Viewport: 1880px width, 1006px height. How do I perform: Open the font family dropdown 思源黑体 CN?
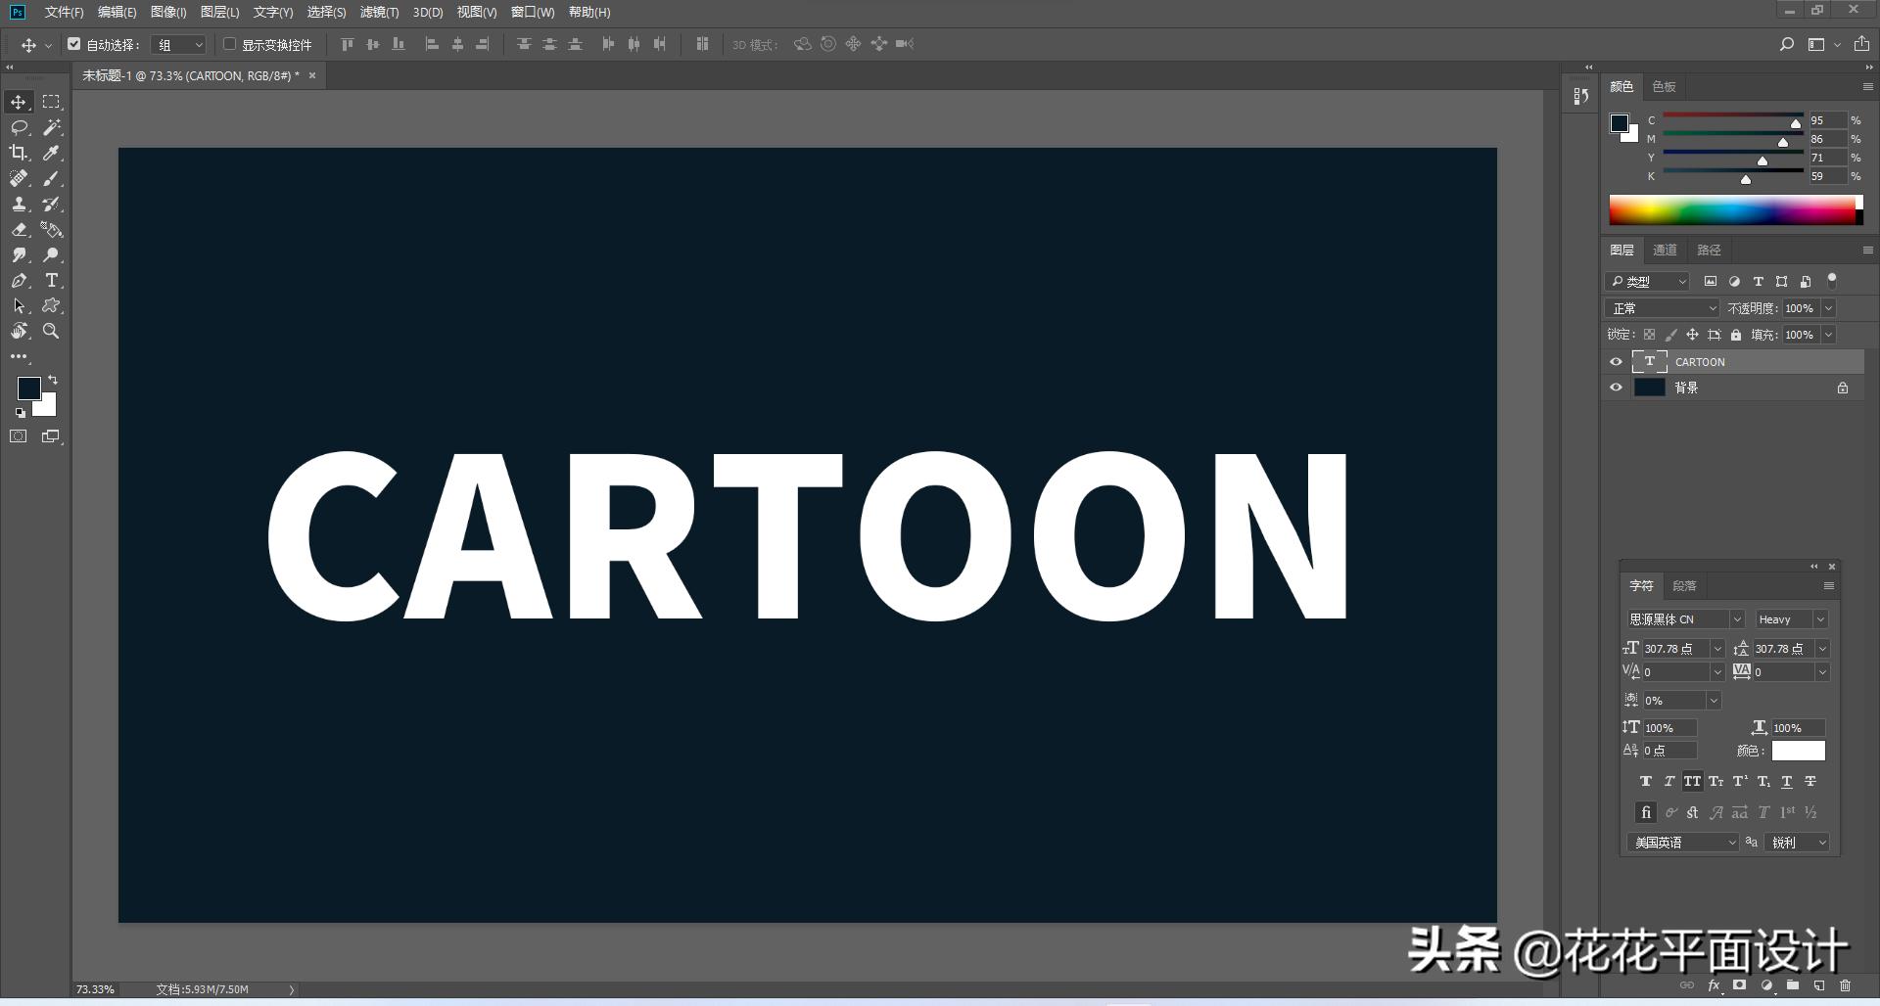tap(1685, 619)
